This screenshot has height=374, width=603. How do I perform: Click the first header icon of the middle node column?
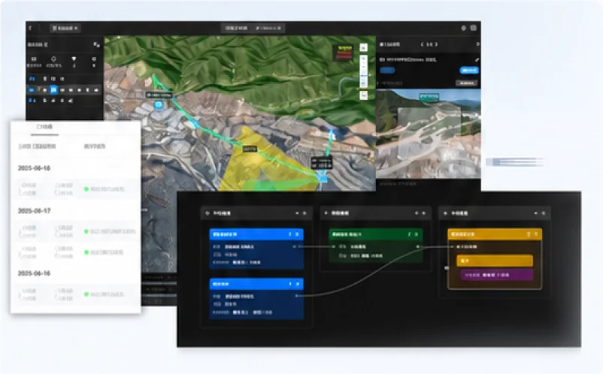[x=416, y=213]
